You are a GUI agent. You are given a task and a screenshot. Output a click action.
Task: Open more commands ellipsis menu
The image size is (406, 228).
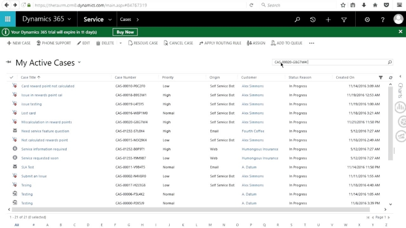312,43
